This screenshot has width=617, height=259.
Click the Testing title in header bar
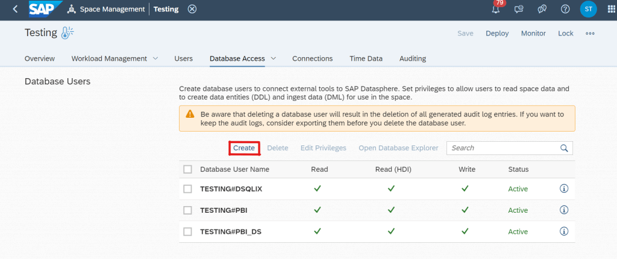click(166, 9)
